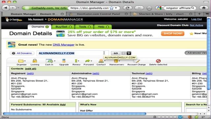Click the vertical scrollbar thumb

point(209,54)
